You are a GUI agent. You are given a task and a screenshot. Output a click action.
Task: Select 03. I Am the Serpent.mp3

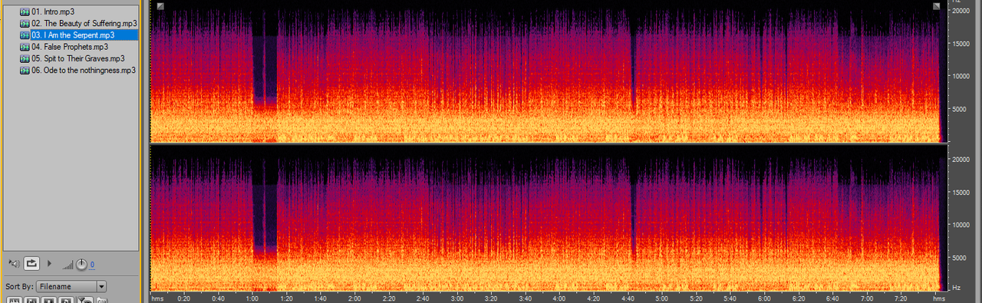point(73,35)
